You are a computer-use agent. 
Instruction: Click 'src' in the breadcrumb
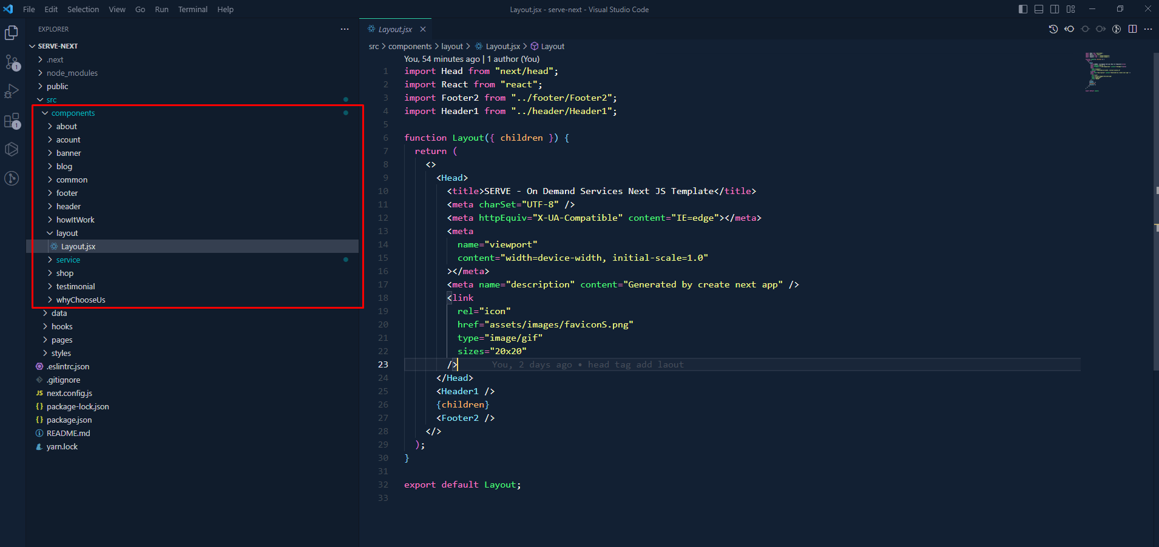click(374, 46)
